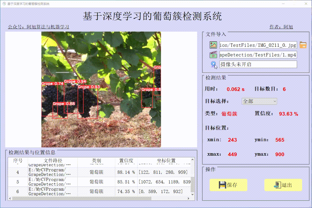
Task: Click the Grape 0.94 detection label
Action: click(75, 81)
